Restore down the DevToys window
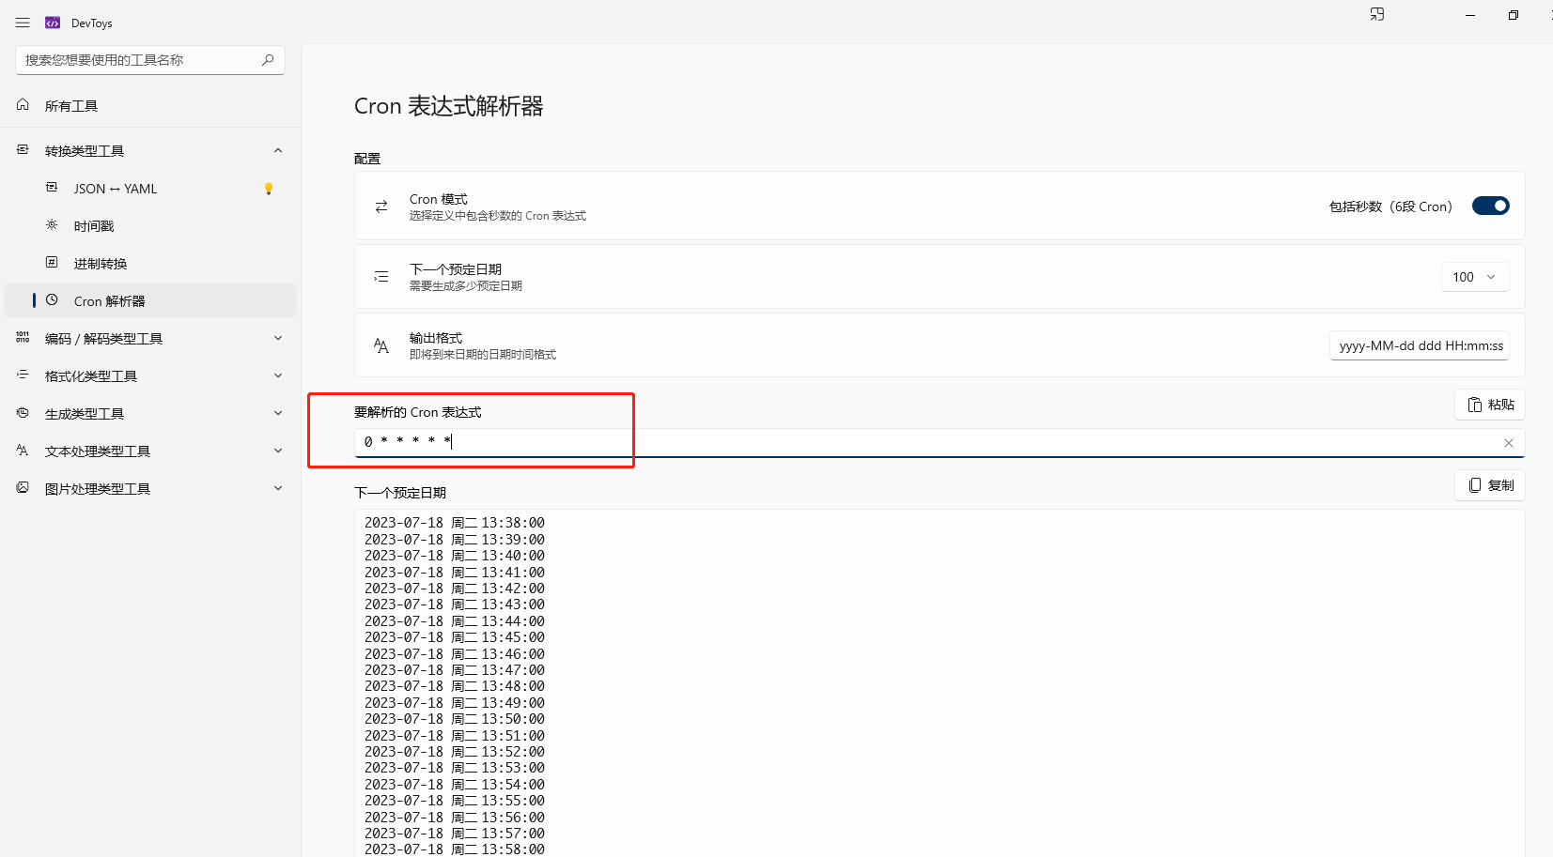 click(1514, 15)
